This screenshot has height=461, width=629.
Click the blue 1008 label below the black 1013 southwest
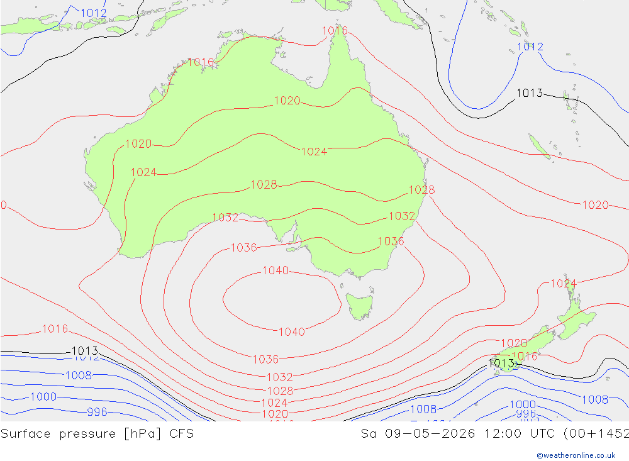(79, 375)
